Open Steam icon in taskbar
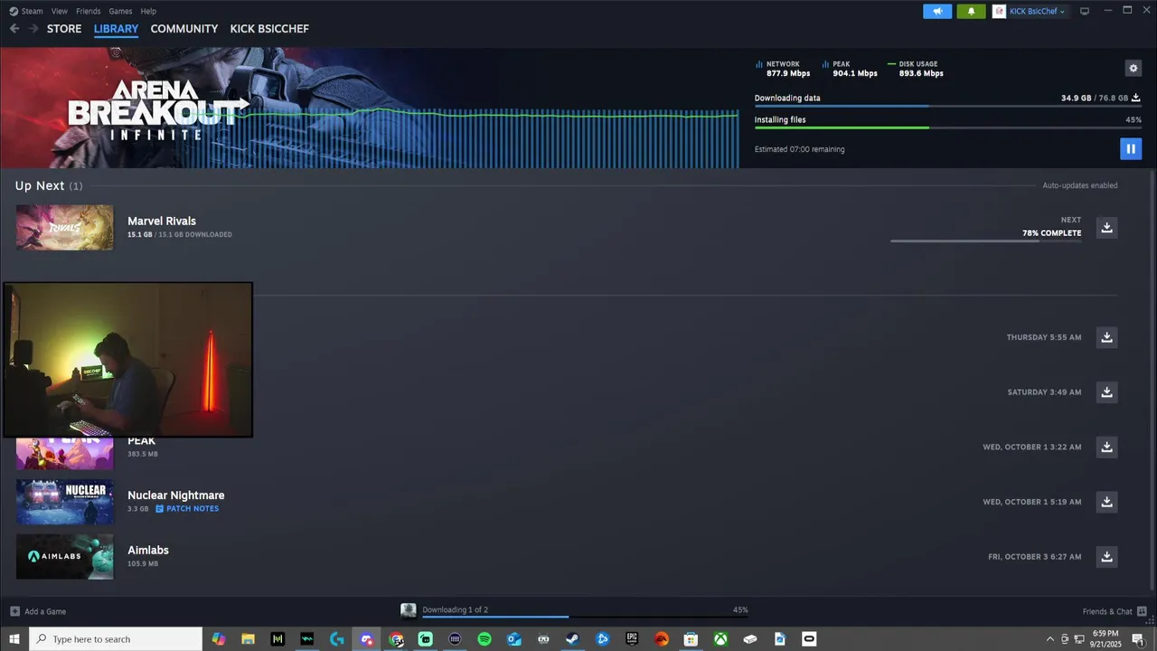Image resolution: width=1157 pixels, height=651 pixels. point(573,639)
